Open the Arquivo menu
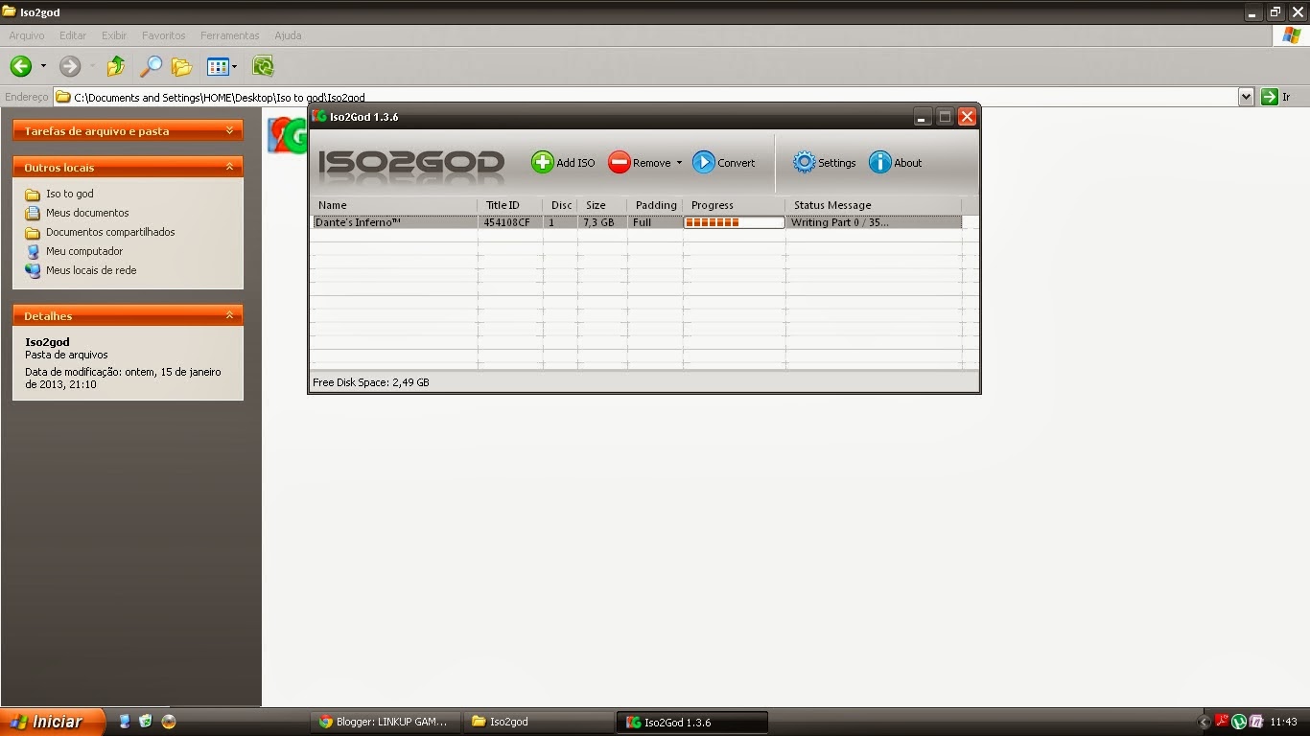1310x736 pixels. click(x=27, y=35)
